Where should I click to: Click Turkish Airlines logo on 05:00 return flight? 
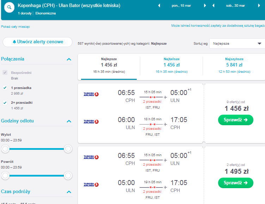[91, 184]
